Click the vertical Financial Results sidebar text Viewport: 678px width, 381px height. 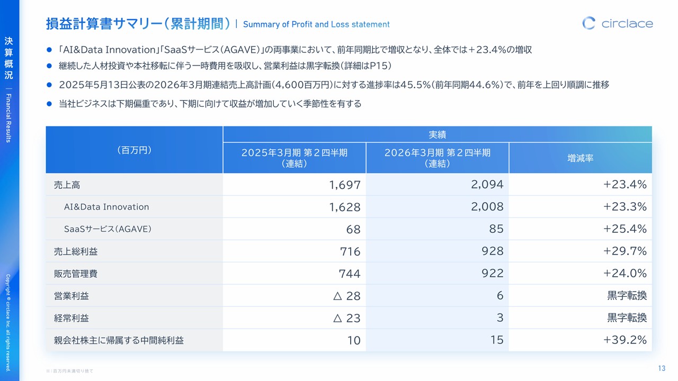(x=8, y=117)
